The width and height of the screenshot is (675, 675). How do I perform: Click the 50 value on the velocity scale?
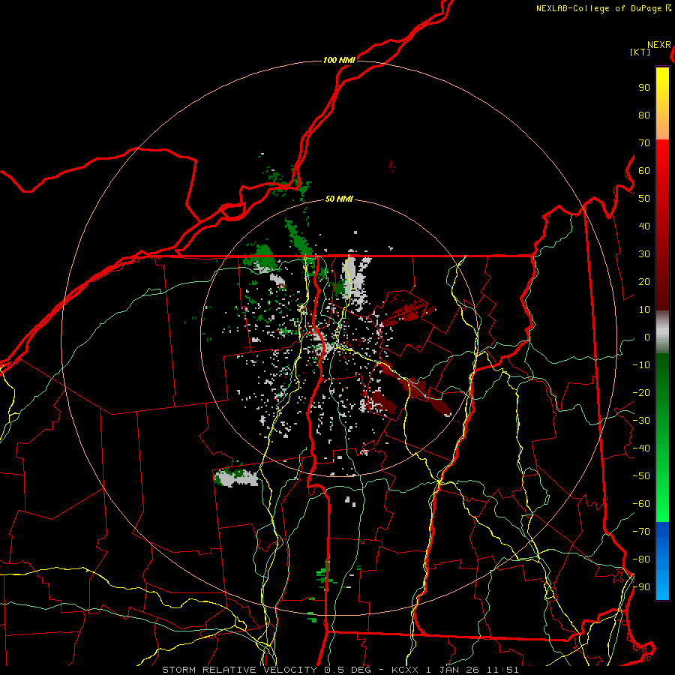644,199
